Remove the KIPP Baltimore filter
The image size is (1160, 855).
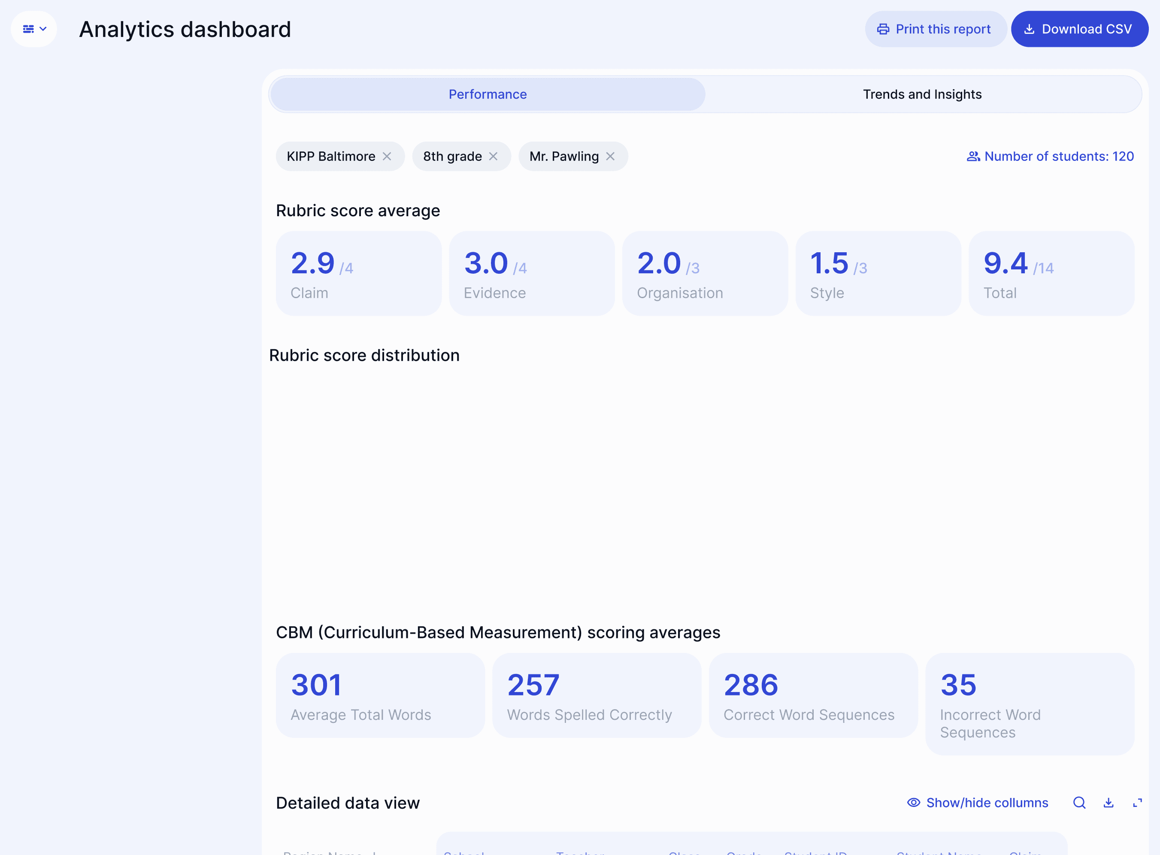[x=387, y=156]
